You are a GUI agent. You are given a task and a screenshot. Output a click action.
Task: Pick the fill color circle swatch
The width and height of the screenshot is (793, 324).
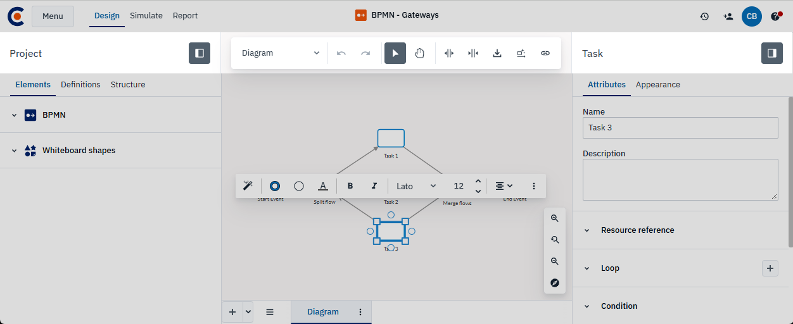(x=299, y=186)
